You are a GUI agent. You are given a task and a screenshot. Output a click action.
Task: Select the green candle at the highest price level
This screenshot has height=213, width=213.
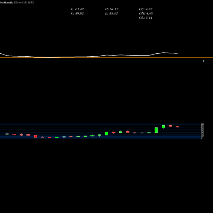pos(163,127)
